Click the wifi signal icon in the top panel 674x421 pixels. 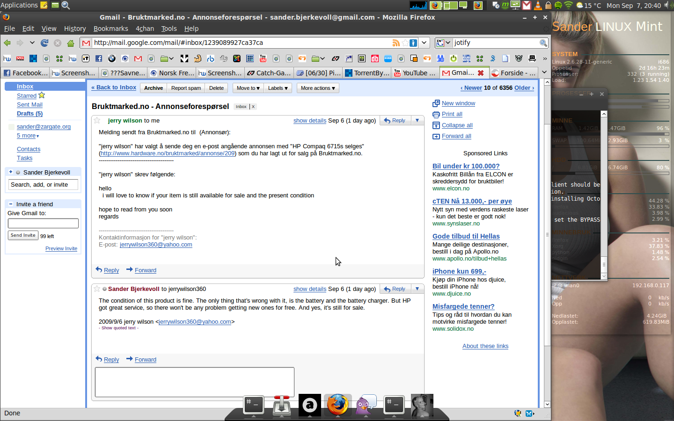tap(568, 5)
